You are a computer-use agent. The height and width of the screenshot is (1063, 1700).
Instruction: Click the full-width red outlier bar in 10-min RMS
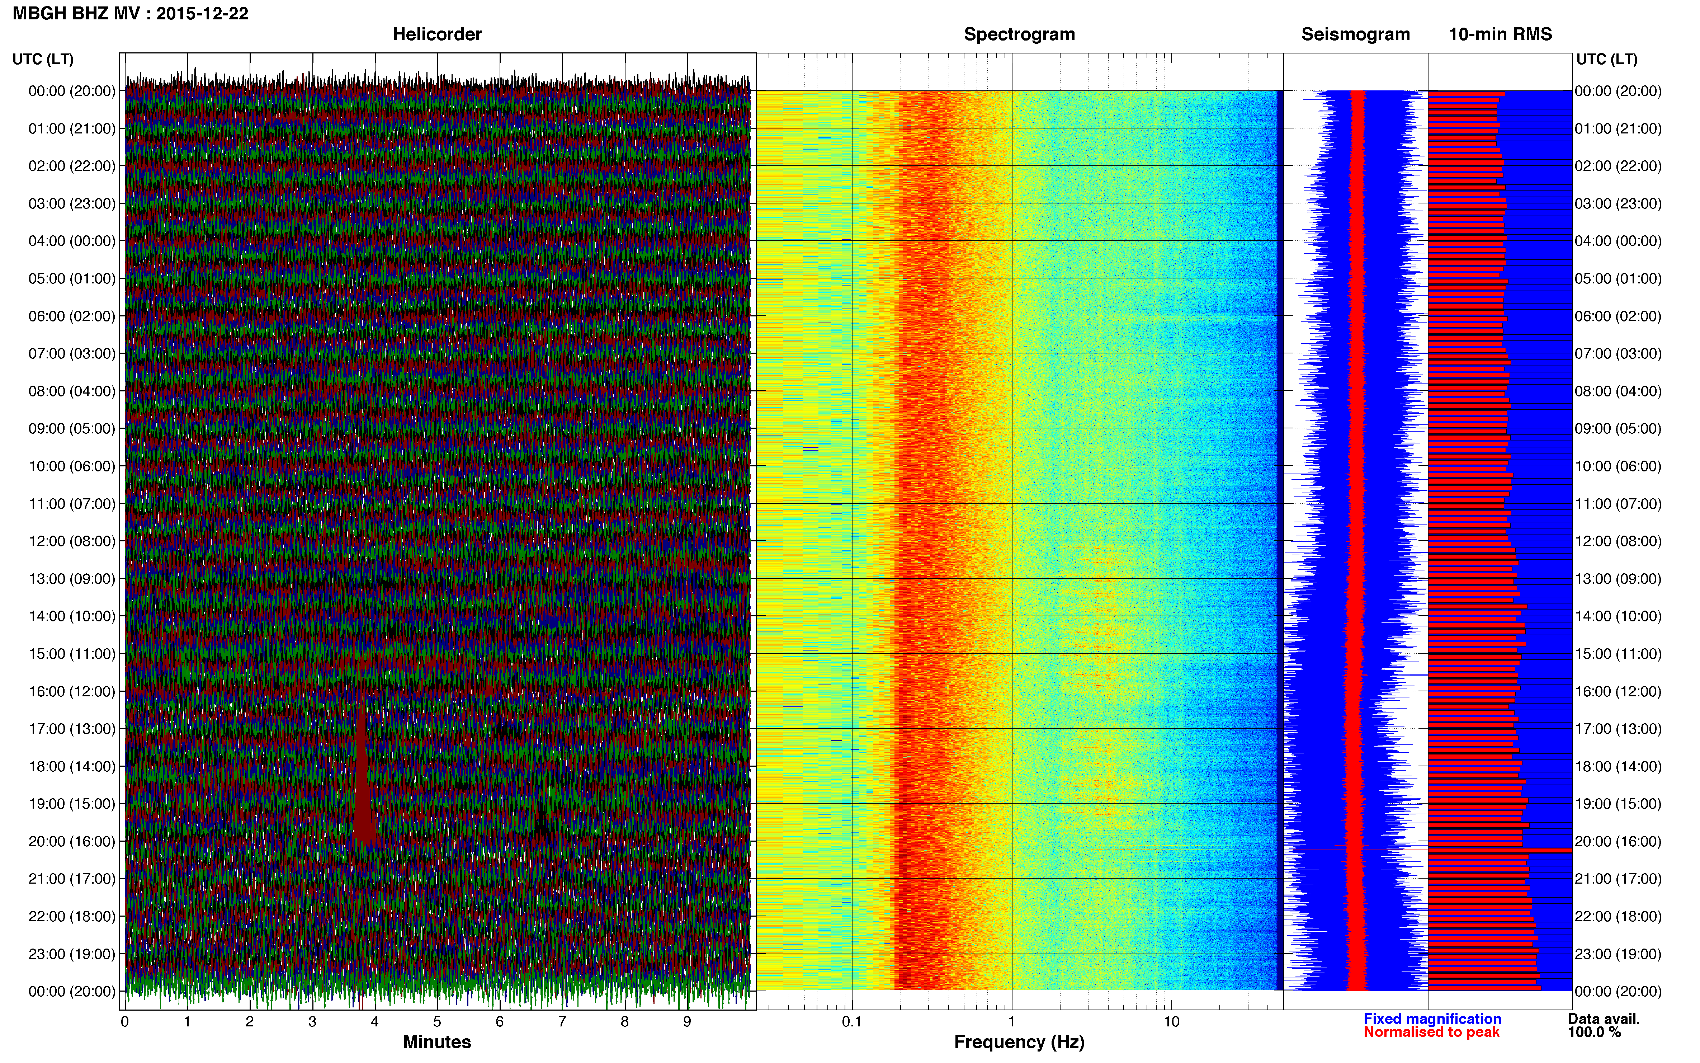tap(1500, 851)
